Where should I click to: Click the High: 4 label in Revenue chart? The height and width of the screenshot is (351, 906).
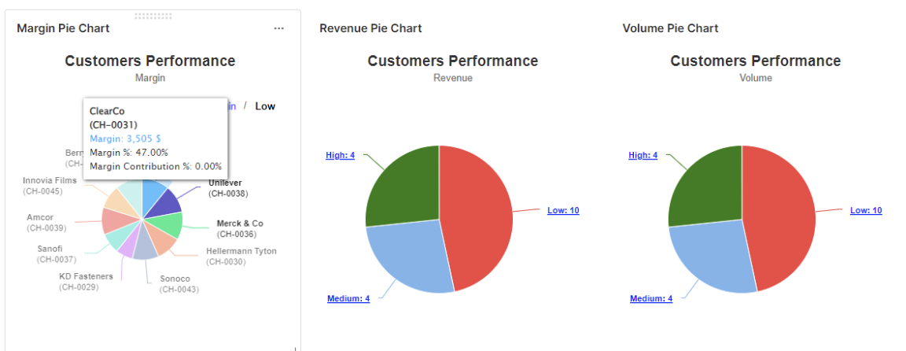pyautogui.click(x=340, y=156)
